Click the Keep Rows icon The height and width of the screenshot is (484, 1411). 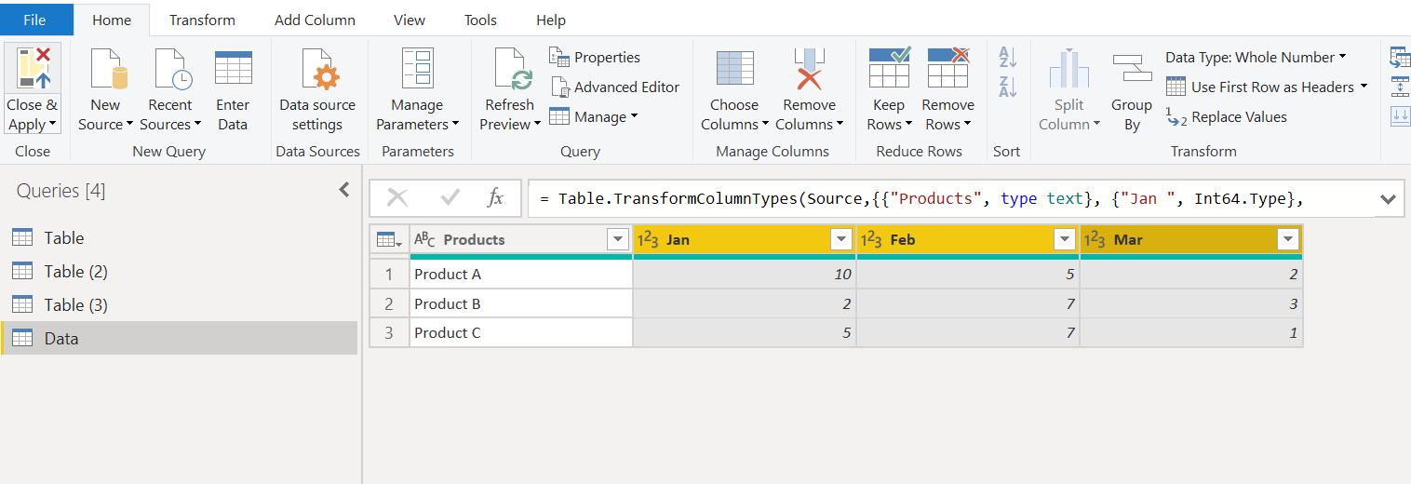(889, 69)
